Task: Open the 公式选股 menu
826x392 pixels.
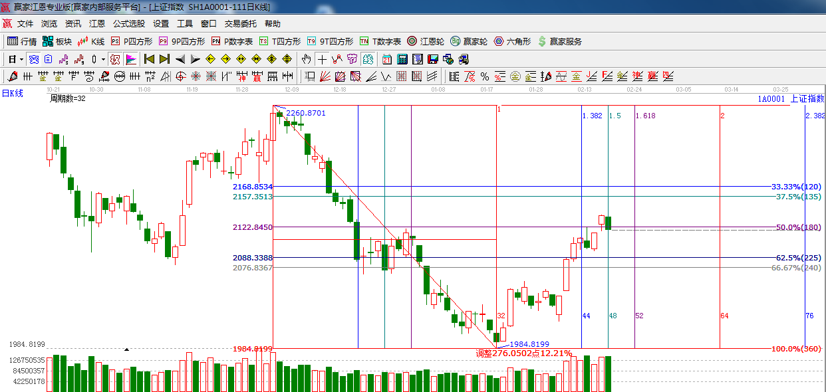Action: point(128,24)
